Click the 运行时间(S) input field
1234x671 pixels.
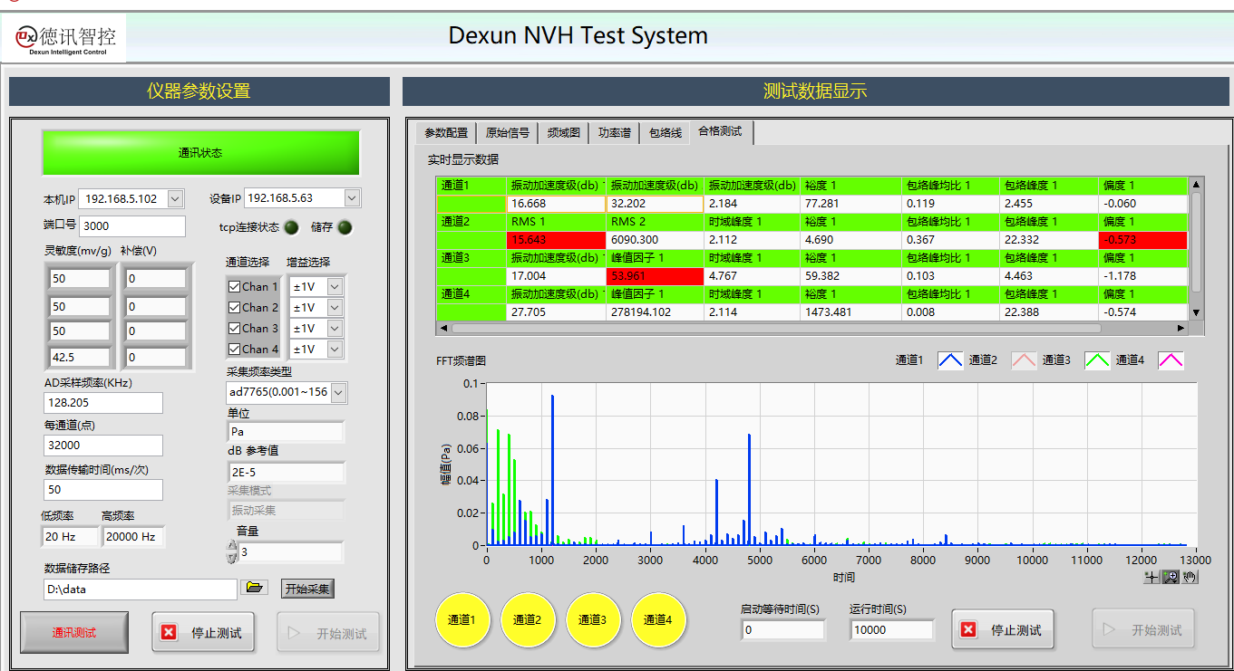pos(891,630)
